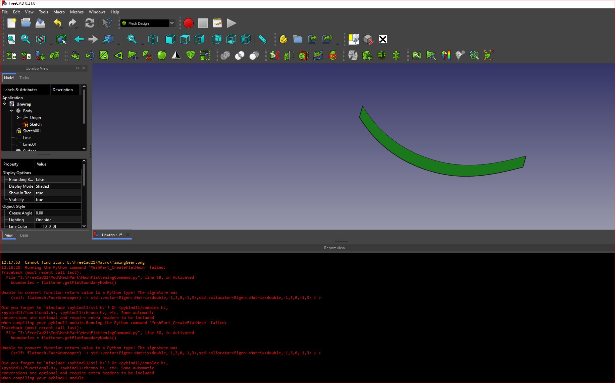Select the Boolean Union mesh tool

[225, 55]
